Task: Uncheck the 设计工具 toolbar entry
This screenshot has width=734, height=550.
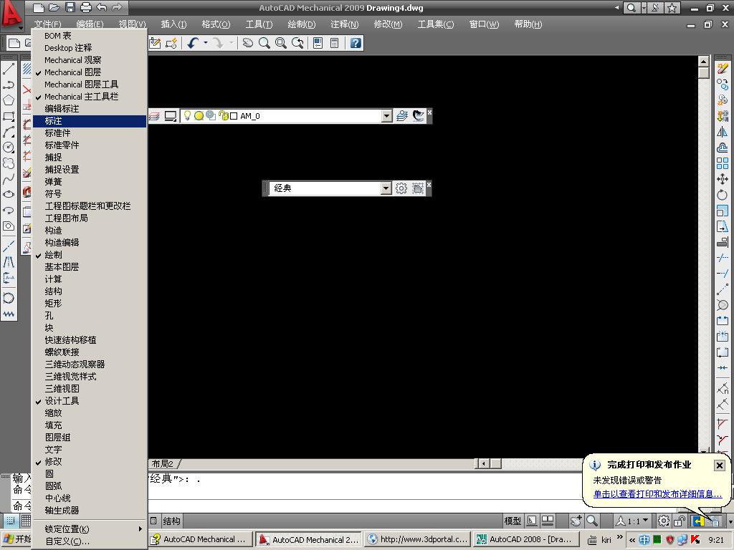Action: (90, 400)
